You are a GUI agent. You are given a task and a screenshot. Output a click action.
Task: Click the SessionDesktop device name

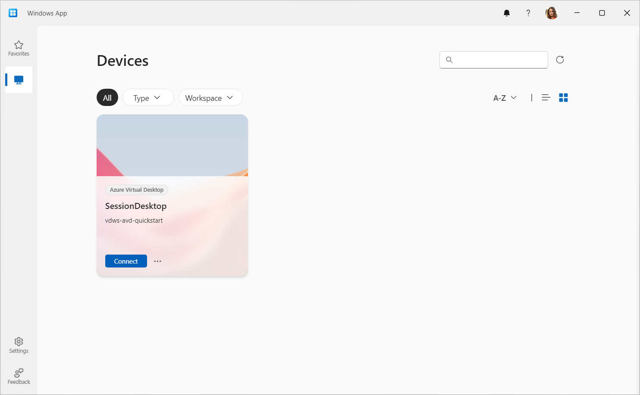coord(136,206)
